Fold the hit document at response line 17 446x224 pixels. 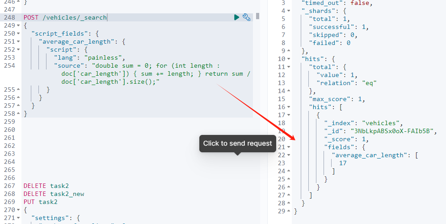pos(289,115)
